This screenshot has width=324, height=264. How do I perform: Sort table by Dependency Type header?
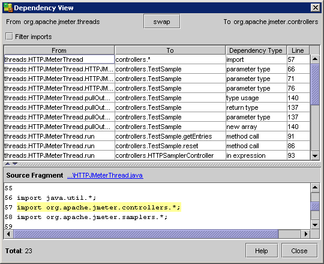256,50
